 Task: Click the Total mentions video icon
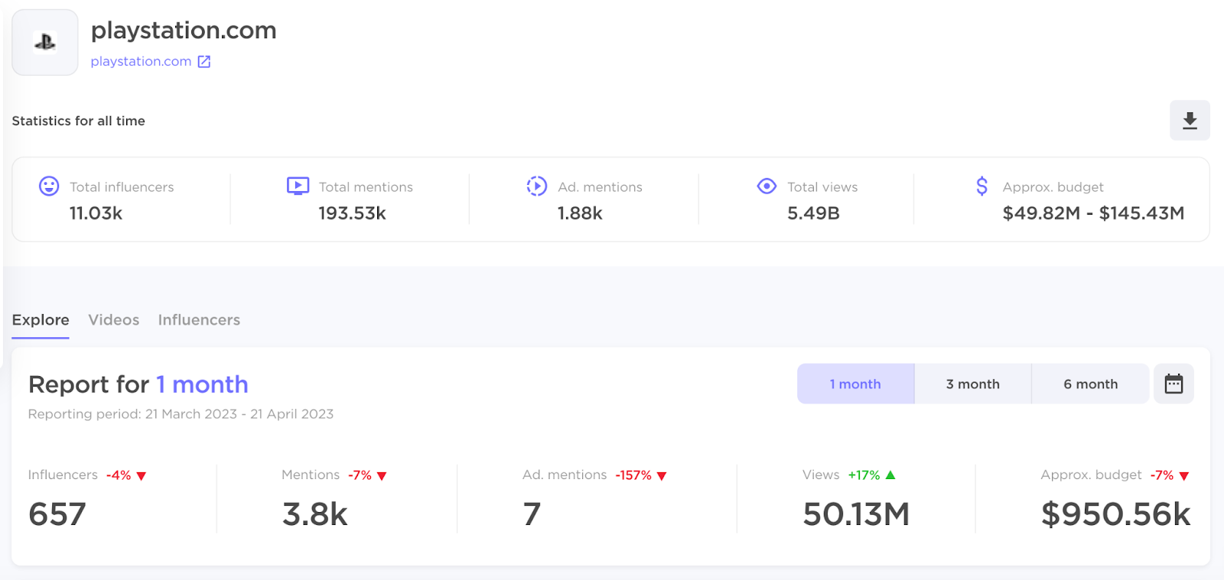click(298, 186)
